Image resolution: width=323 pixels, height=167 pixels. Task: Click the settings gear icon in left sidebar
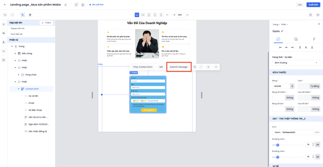coord(3,60)
